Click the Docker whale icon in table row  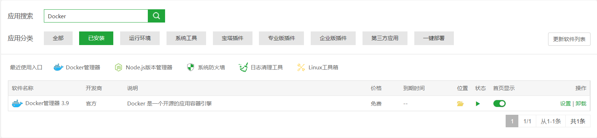(17, 104)
